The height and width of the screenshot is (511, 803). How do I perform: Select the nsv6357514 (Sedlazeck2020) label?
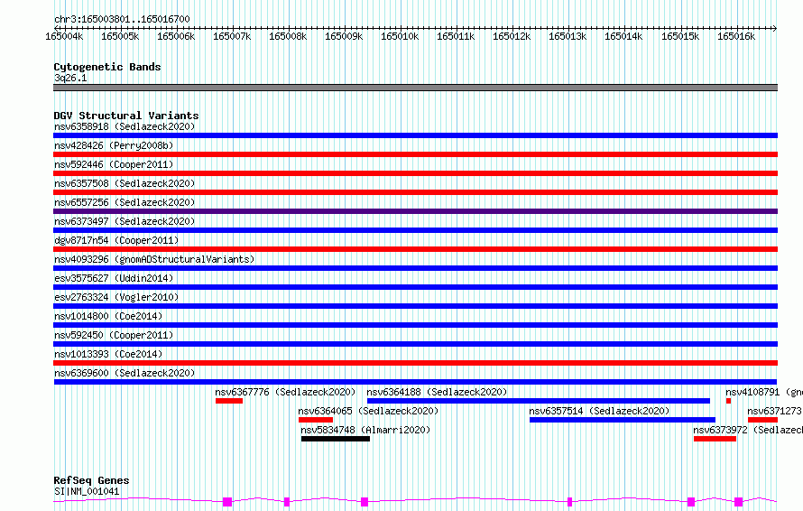[599, 411]
